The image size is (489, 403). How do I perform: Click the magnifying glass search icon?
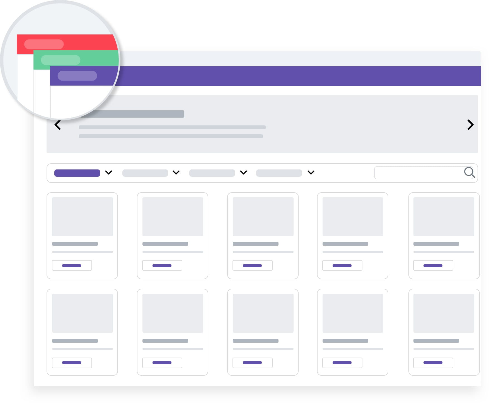tap(469, 173)
